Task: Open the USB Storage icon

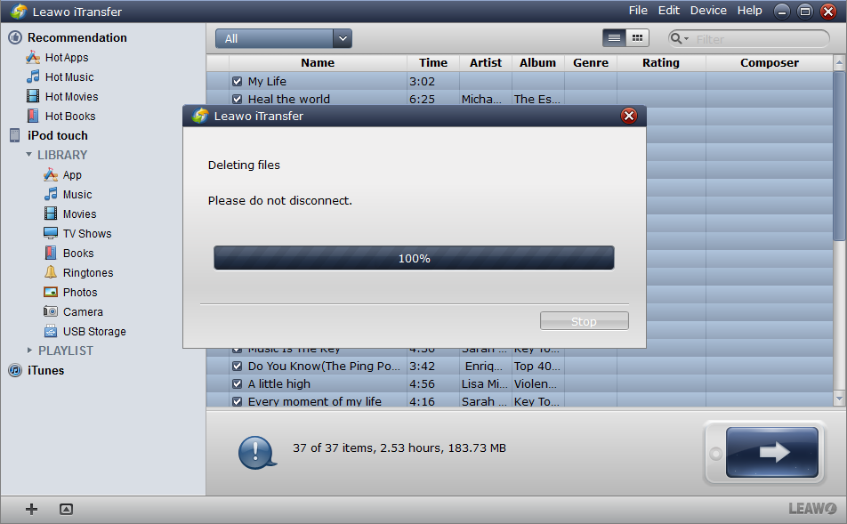Action: tap(51, 331)
